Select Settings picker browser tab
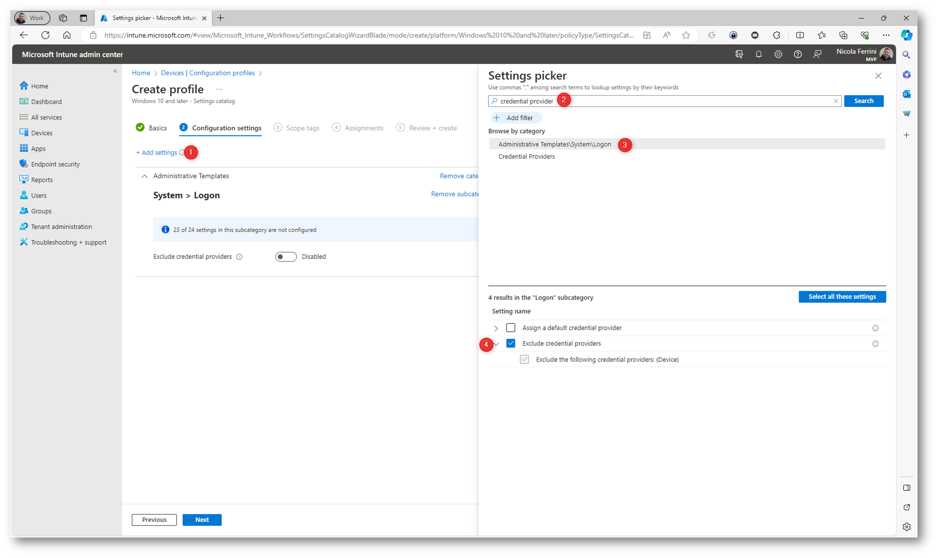The image size is (938, 558). click(153, 18)
